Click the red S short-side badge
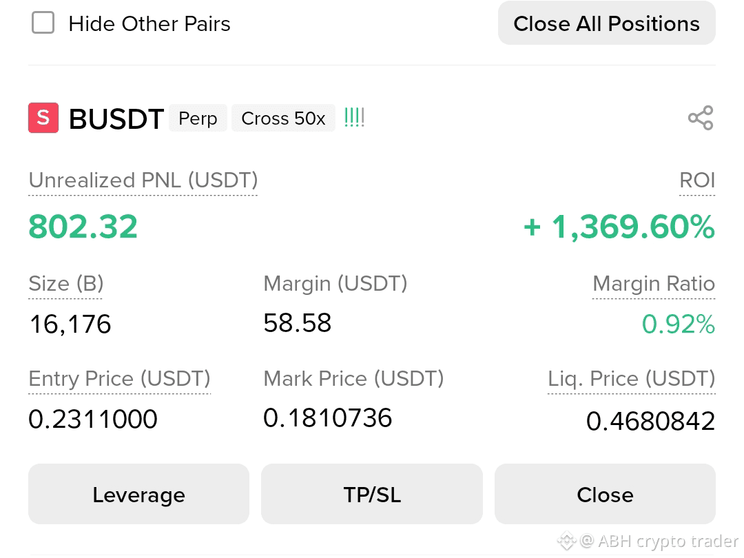The image size is (744, 558). tap(43, 118)
